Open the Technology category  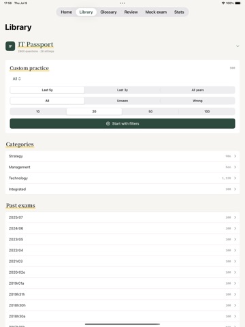pos(122,178)
